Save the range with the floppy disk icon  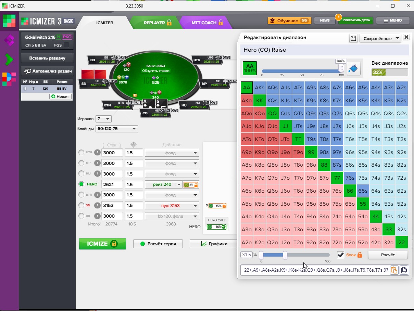pos(353,38)
